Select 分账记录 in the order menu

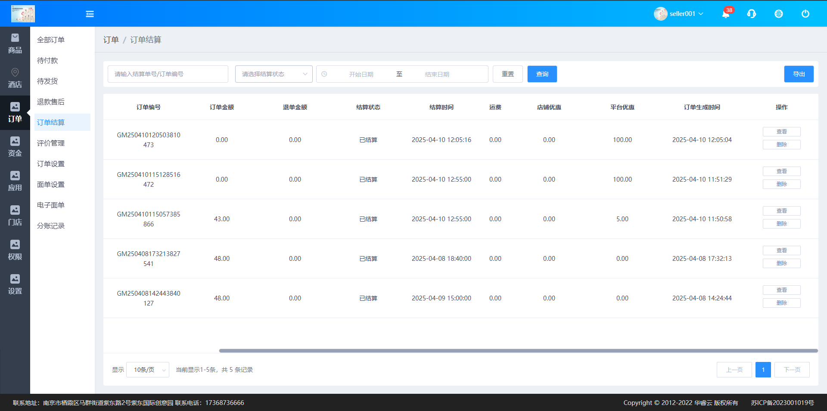point(51,226)
